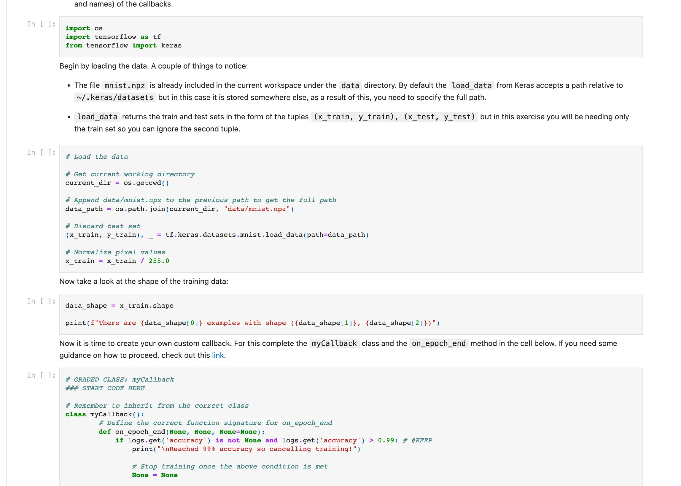The height and width of the screenshot is (486, 681).
Task: Click the In [ ] prompt of imports cell
Action: click(x=41, y=24)
